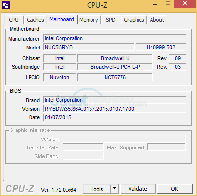This screenshot has height=196, width=197.
Task: Go to the Memory tab
Action: (x=89, y=20)
